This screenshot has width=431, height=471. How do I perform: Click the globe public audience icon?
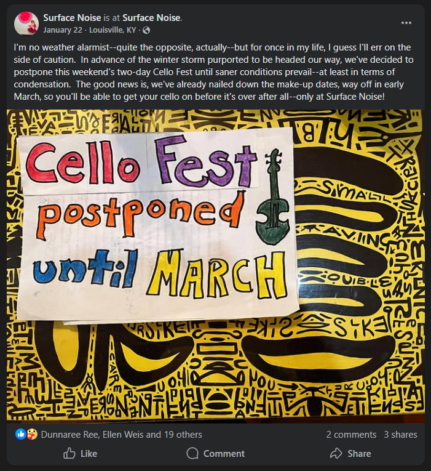146,30
